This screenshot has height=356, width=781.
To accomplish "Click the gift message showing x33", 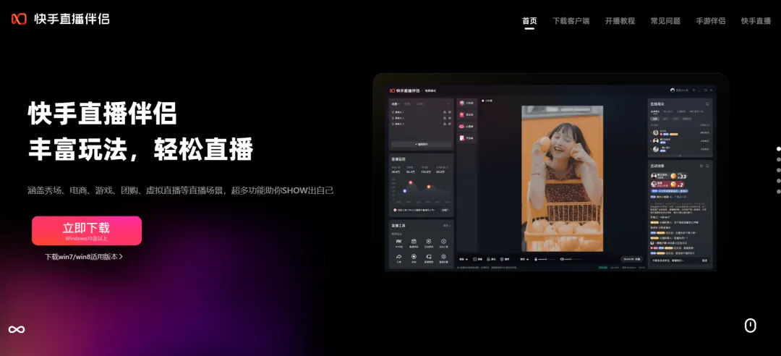I will coord(670,176).
